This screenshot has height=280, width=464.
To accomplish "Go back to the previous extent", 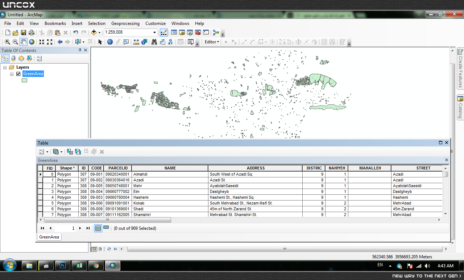I will point(60,42).
